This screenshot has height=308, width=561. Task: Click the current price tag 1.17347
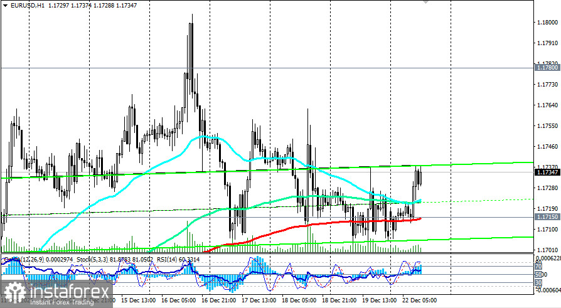547,173
